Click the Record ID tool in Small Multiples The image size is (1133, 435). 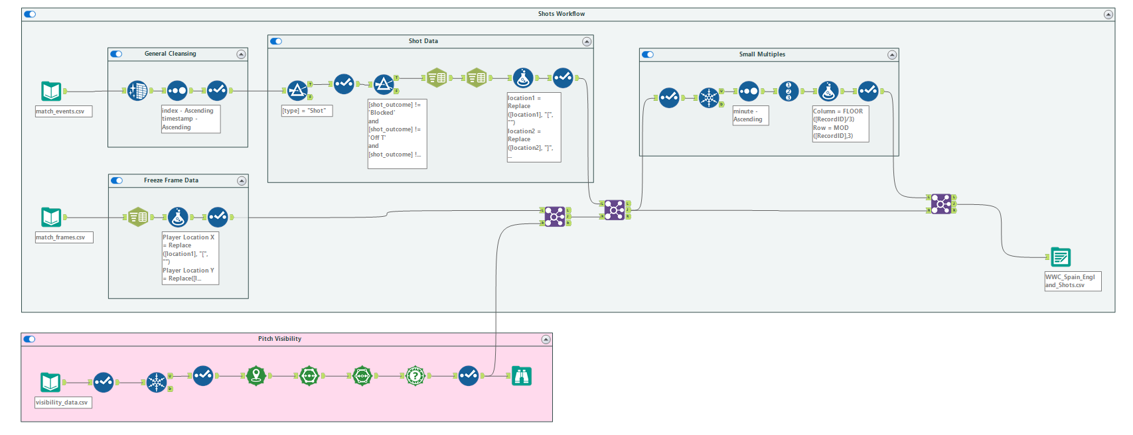click(788, 91)
